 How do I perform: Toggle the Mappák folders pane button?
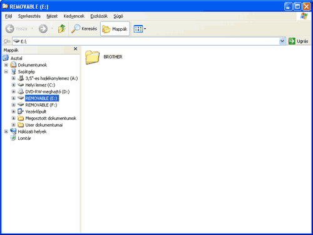click(x=115, y=29)
